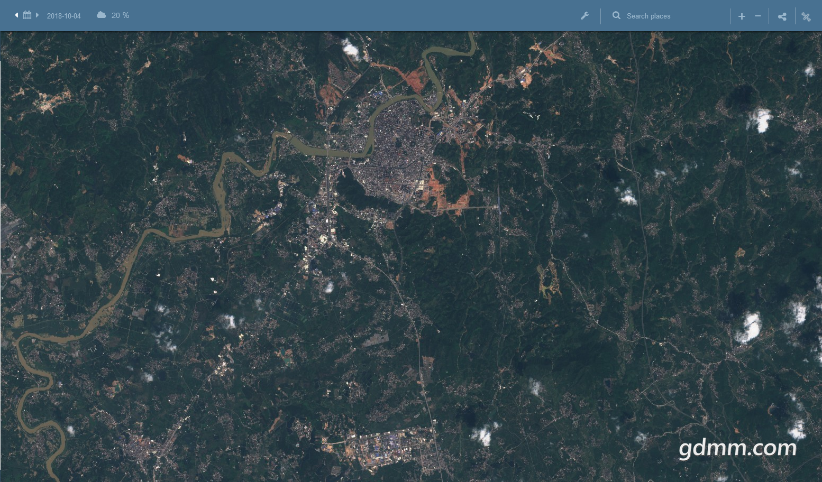Zoom out with the minus button
This screenshot has height=482, width=822.
(x=758, y=16)
